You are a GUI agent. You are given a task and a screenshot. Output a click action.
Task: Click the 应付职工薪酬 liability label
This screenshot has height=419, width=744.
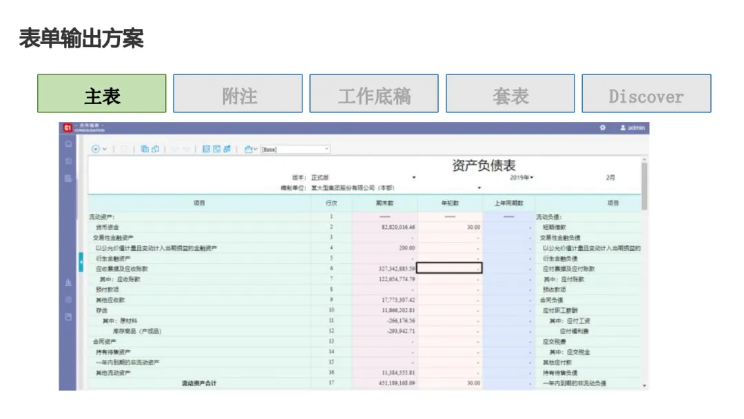(560, 310)
